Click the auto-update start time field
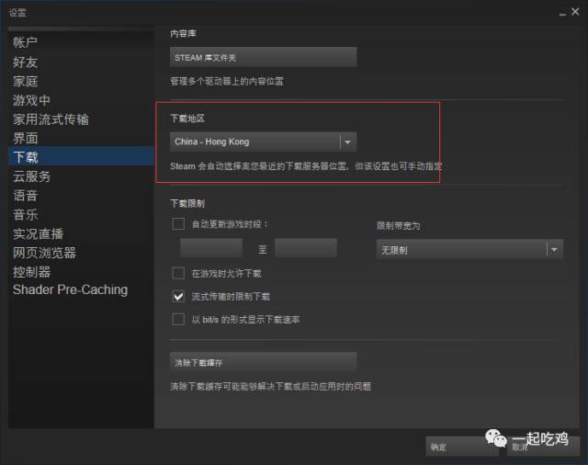Image resolution: width=588 pixels, height=465 pixels. point(211,248)
